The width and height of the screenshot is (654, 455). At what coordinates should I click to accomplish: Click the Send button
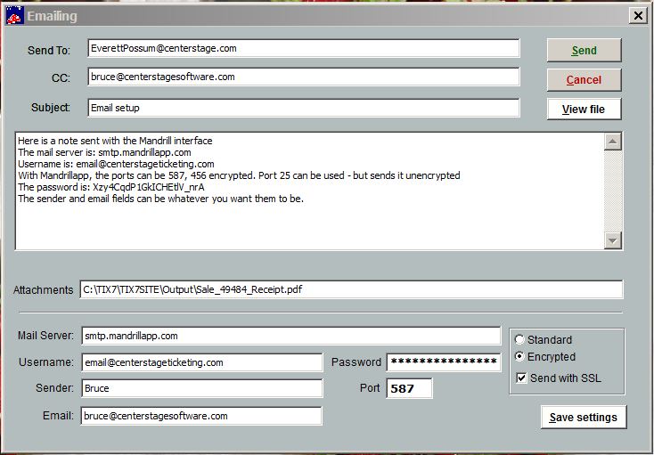point(584,50)
